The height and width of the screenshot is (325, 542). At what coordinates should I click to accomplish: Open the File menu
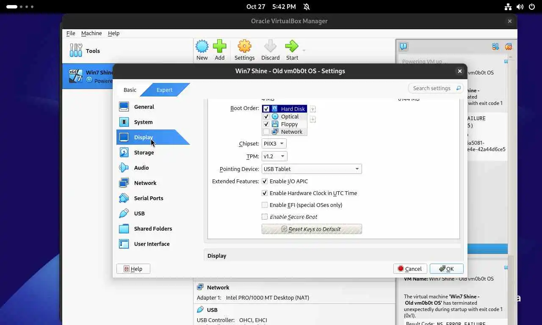click(x=71, y=33)
